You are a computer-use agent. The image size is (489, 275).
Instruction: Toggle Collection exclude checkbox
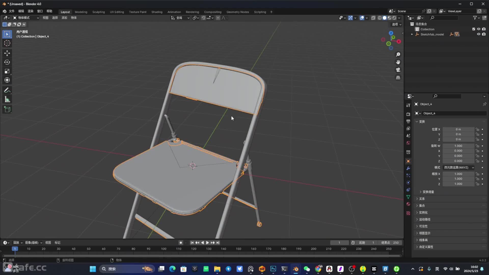[474, 29]
